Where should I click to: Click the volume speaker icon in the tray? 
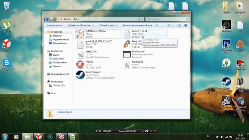coord(222,137)
